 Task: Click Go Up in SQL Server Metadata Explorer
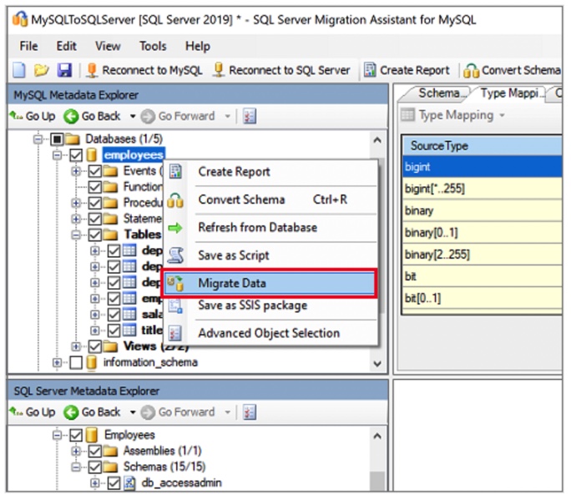pos(33,412)
